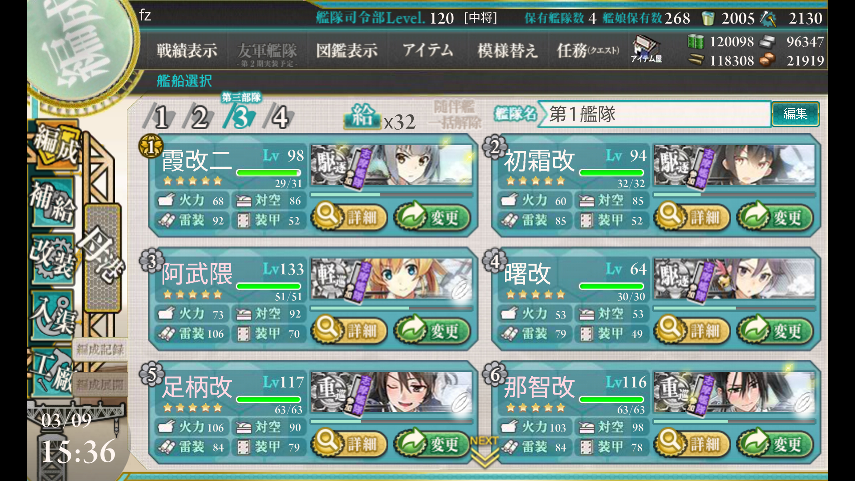
Task: Switch to fleet tab 2
Action: (x=199, y=117)
